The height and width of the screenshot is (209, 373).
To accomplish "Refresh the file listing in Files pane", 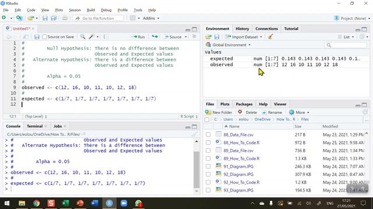I will 365,112.
